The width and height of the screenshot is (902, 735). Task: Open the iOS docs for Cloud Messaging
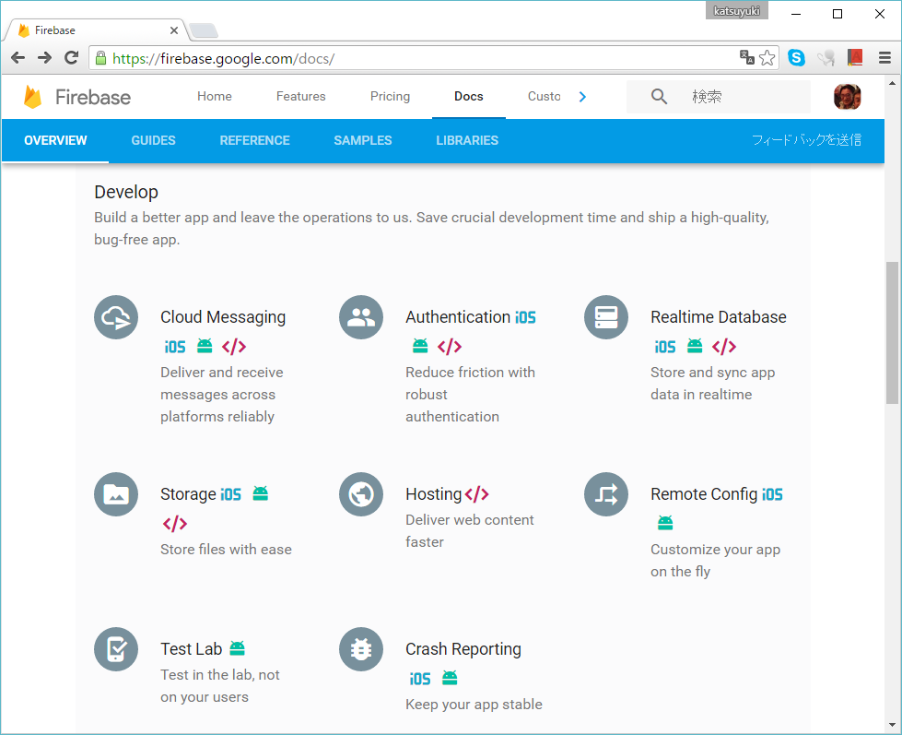pos(175,347)
